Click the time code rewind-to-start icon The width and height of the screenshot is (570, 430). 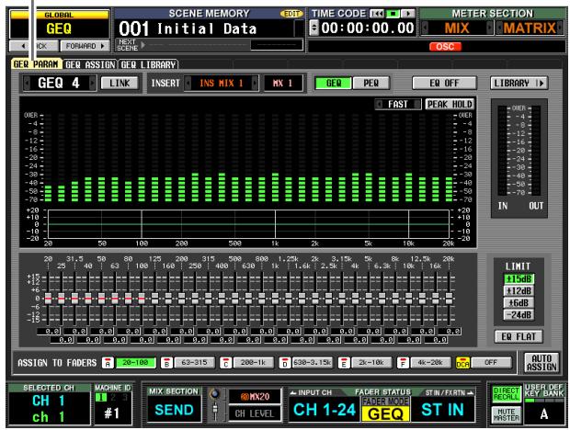[377, 14]
